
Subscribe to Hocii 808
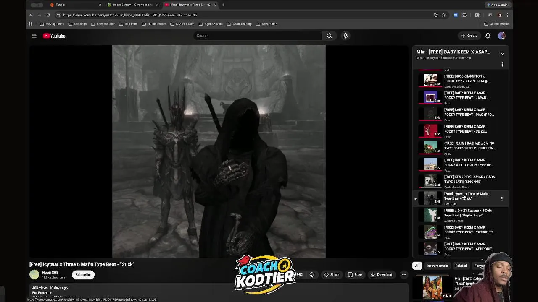click(x=83, y=275)
